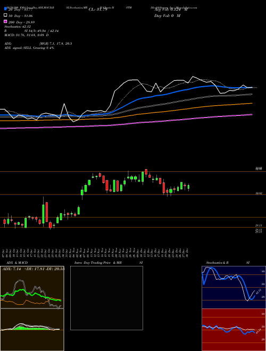Click the MACD values line
This screenshot has width=266, height=351.
pos(27,35)
